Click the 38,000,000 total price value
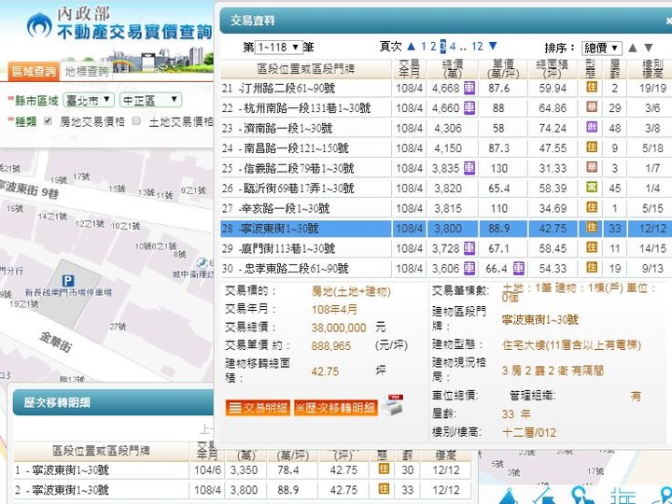Screen dimensions: 672x504 coord(339,328)
